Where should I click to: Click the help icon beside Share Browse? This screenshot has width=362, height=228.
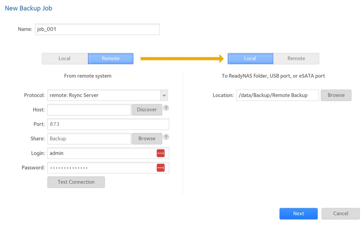click(166, 137)
